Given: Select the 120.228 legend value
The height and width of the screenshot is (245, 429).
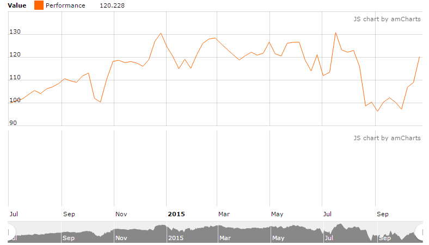Looking at the screenshot, I should [x=112, y=5].
